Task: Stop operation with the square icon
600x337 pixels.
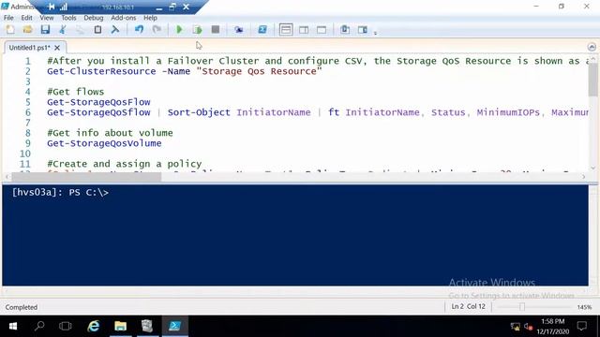Action: coord(216,29)
